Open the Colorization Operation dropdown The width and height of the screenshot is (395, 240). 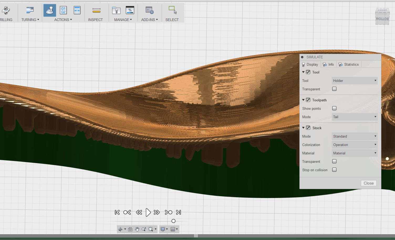355,145
